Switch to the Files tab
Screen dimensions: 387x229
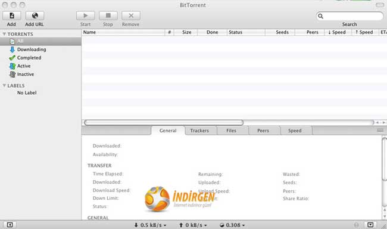231,131
